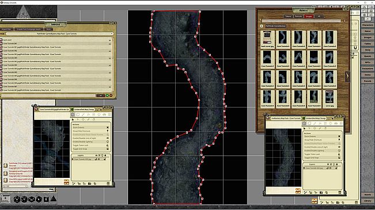Viewport: 375px width, 210px height.
Task: Click folder icon below layers in Cave Tunnels003.jpg window
Action: click(x=89, y=184)
